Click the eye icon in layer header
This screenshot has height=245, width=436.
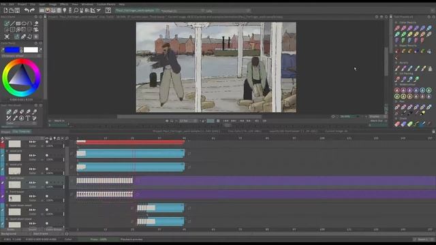47,138
